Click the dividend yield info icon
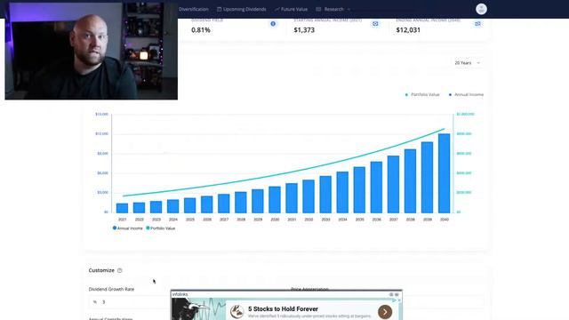This screenshot has height=320, width=569. click(273, 24)
